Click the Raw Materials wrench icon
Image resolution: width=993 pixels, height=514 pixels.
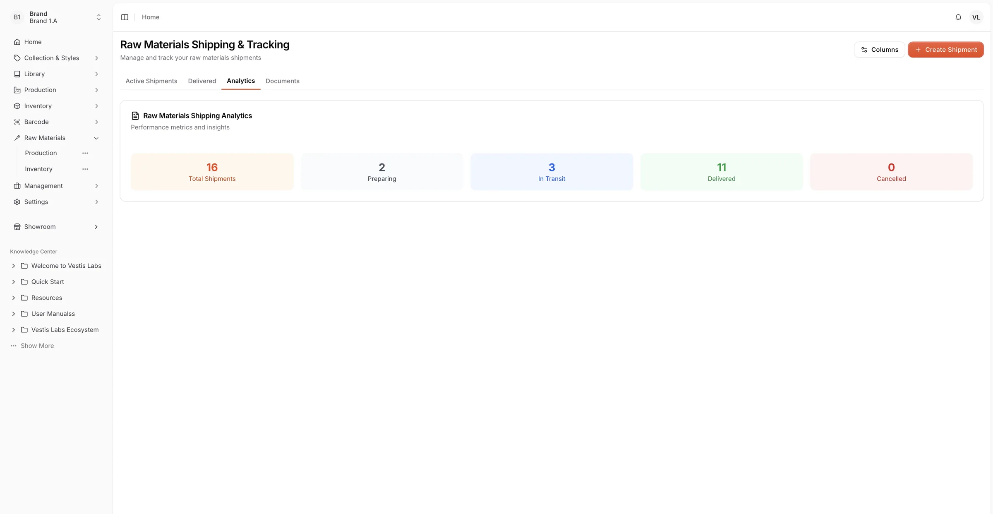click(x=17, y=138)
